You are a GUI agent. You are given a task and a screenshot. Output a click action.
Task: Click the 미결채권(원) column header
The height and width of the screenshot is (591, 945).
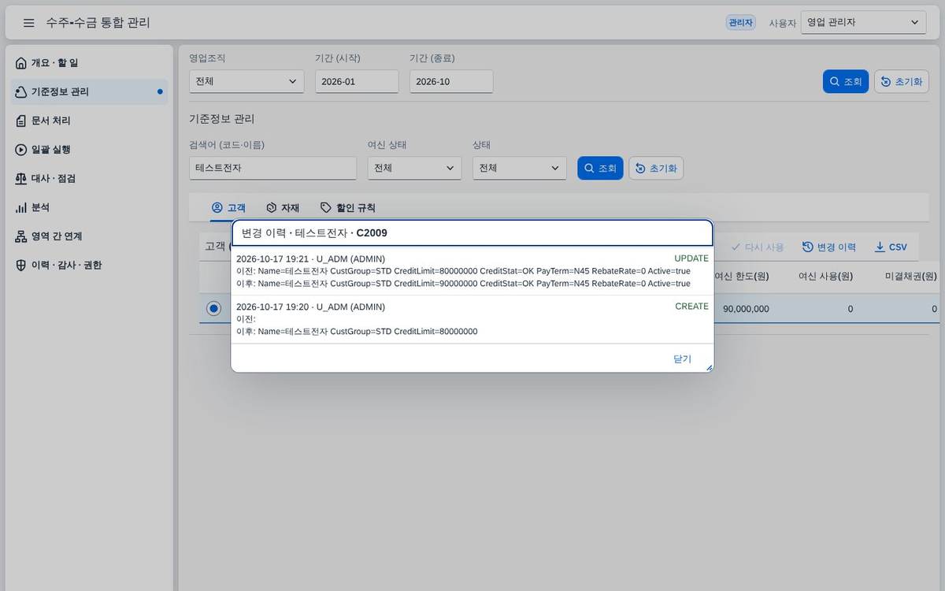[910, 277]
